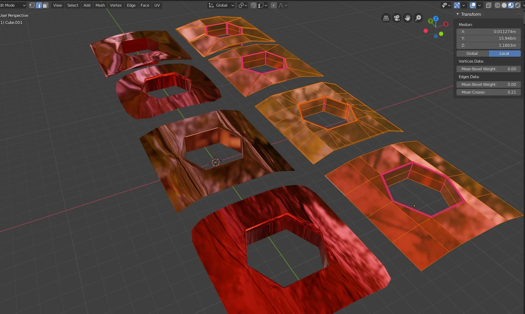
Task: Open pivot point dropdown arrow
Action: tap(246, 5)
